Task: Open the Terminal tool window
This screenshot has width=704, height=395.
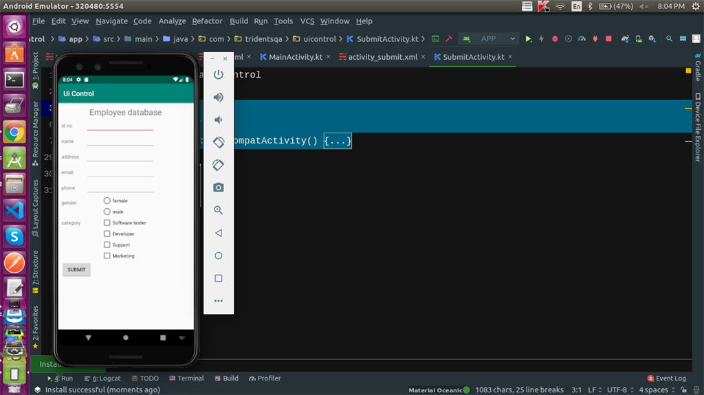Action: coord(186,379)
